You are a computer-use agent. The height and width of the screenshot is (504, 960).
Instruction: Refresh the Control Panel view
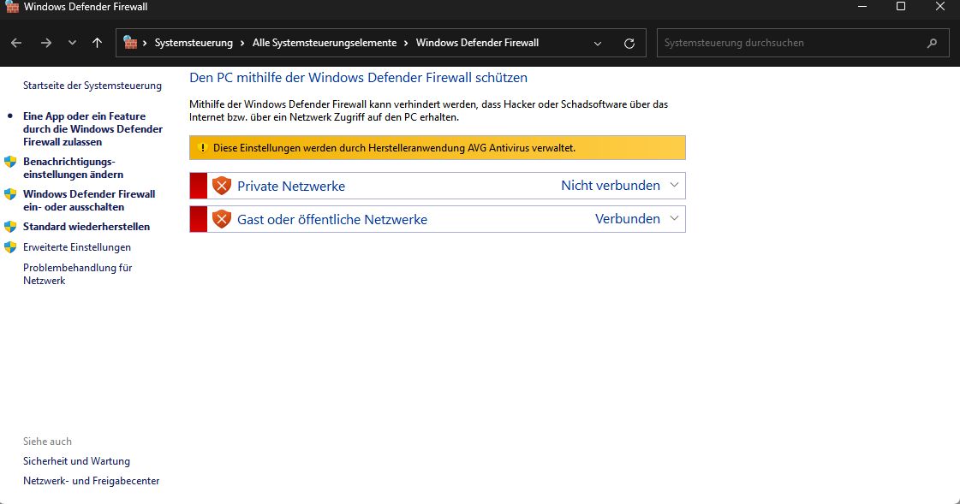click(x=629, y=44)
